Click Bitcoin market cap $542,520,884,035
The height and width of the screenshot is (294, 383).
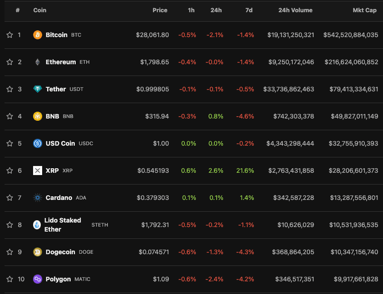click(x=351, y=35)
